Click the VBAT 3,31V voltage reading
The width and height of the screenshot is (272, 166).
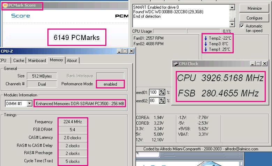click(193, 134)
